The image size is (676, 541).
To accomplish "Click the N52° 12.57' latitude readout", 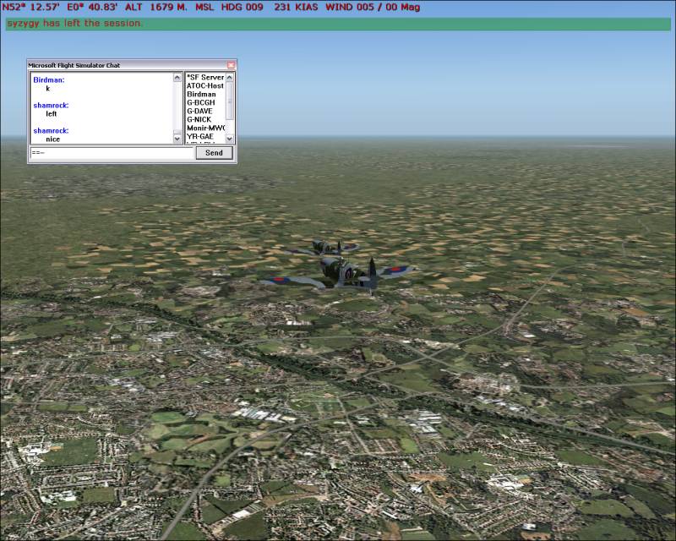I will [x=30, y=7].
